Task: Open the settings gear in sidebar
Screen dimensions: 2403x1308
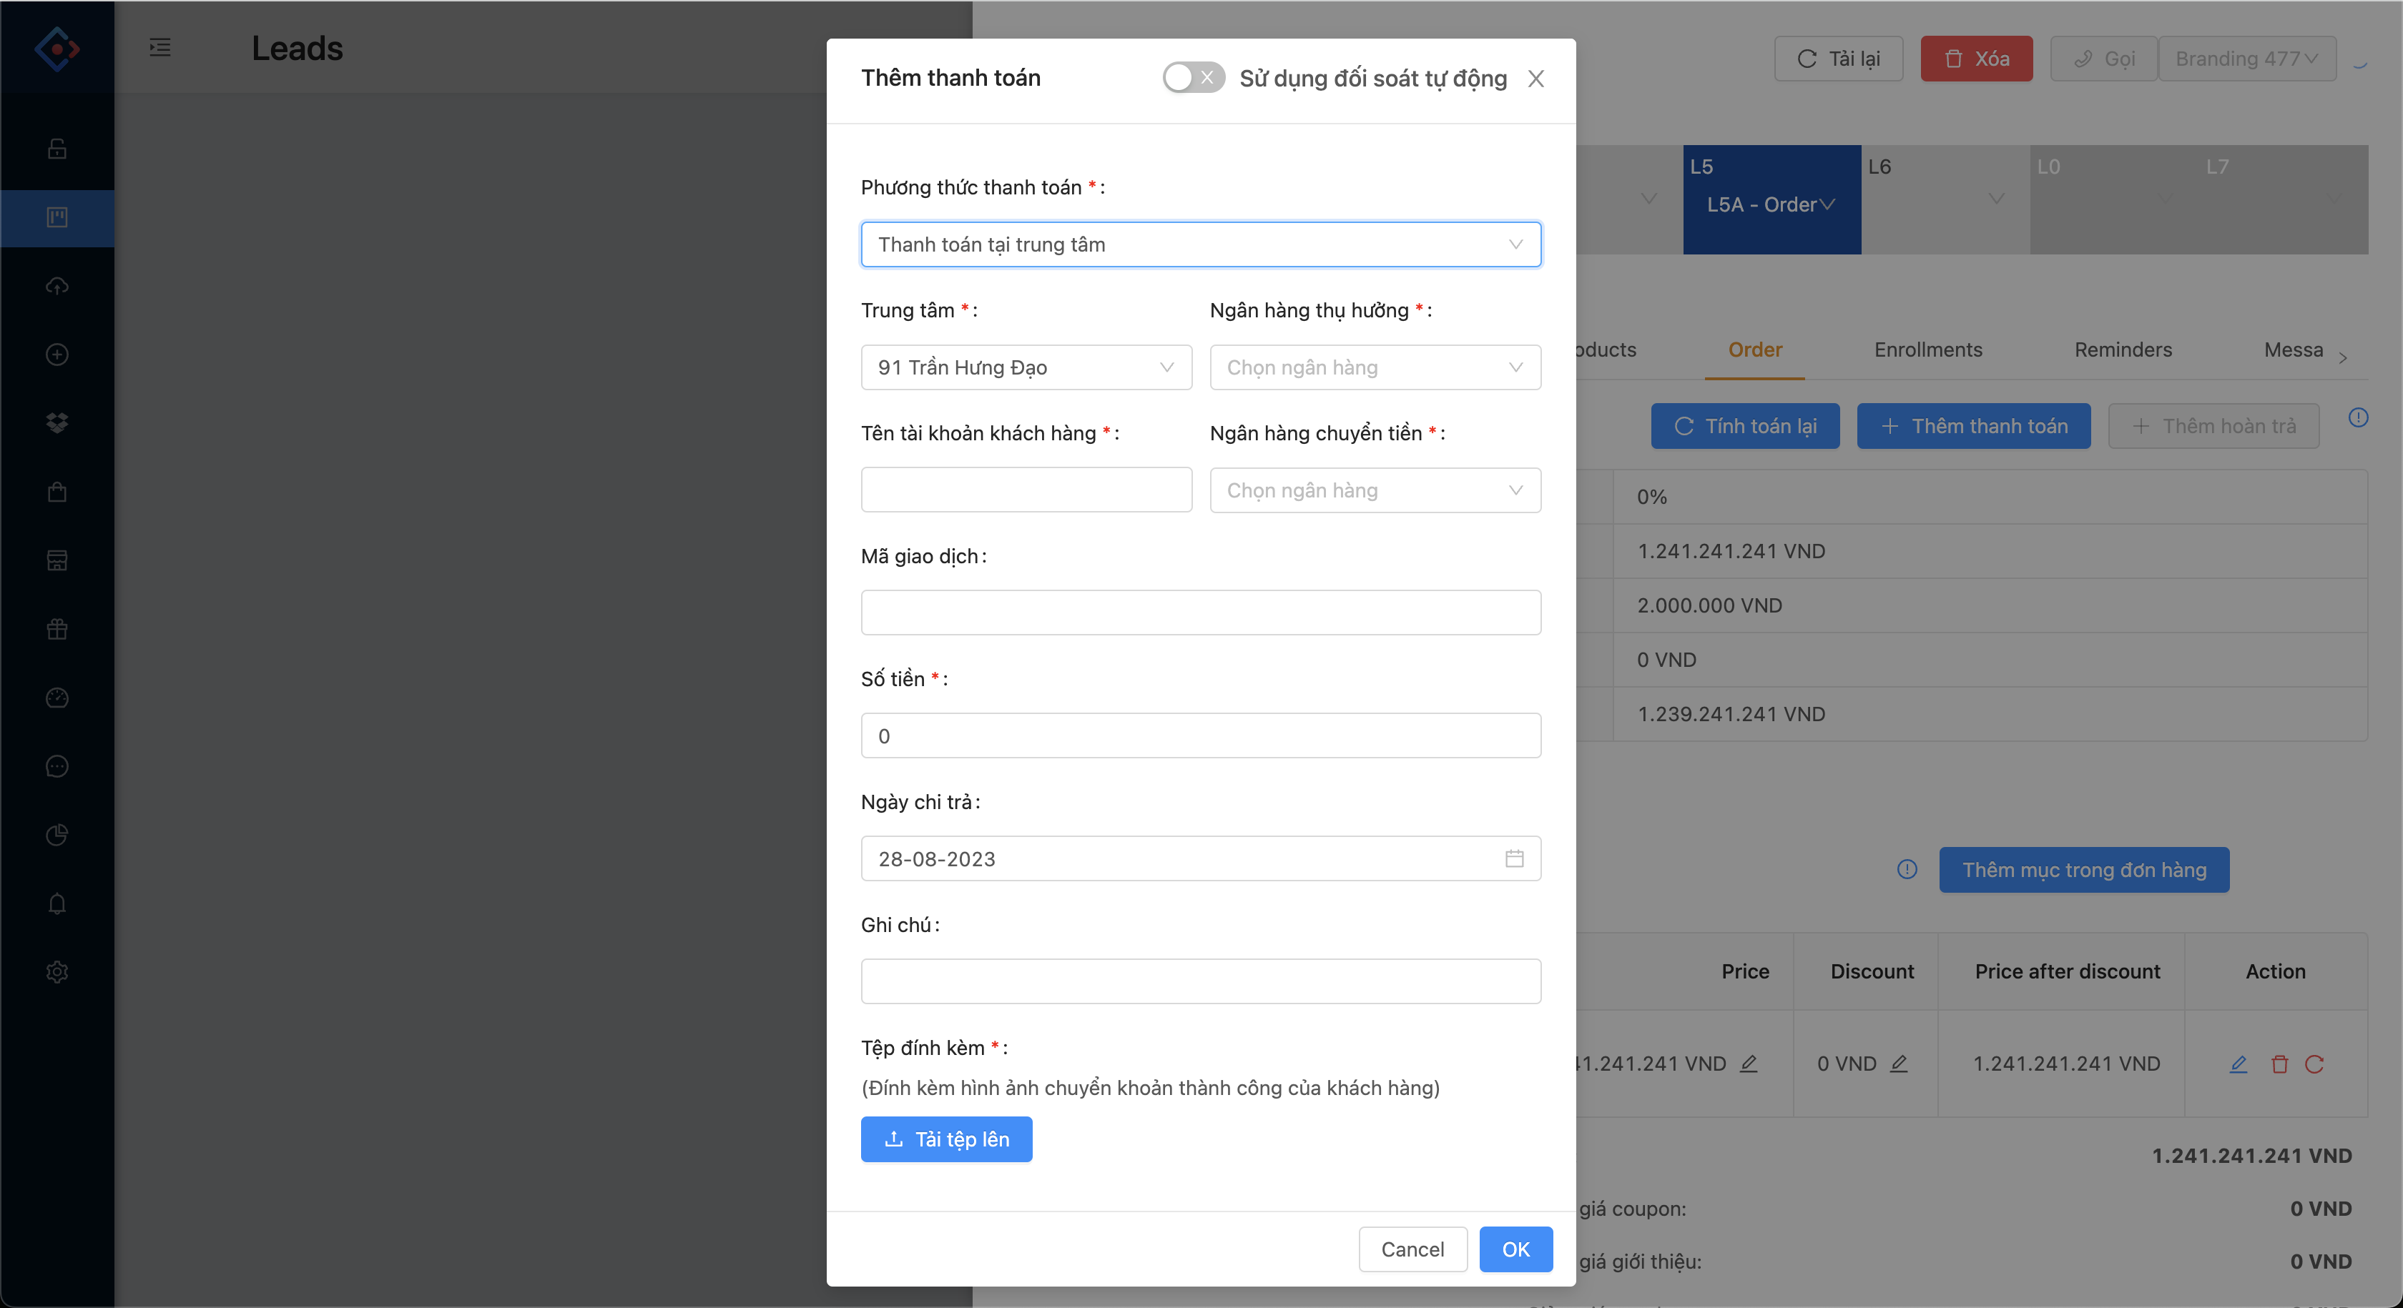Action: coord(57,971)
